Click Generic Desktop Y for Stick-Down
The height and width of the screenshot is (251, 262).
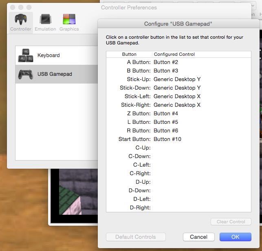tap(177, 88)
